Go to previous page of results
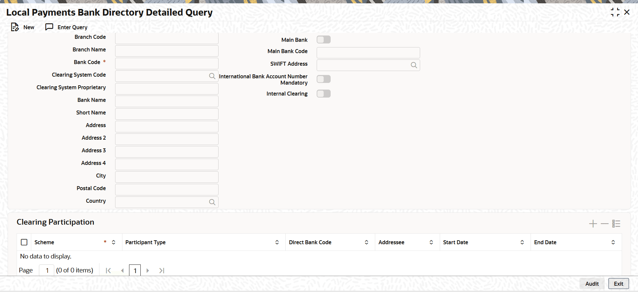 (x=122, y=270)
